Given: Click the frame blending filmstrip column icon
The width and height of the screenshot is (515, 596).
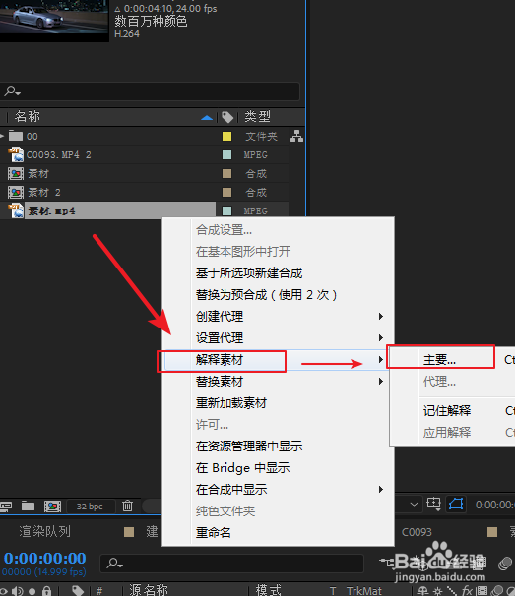Looking at the screenshot, I should click(482, 591).
